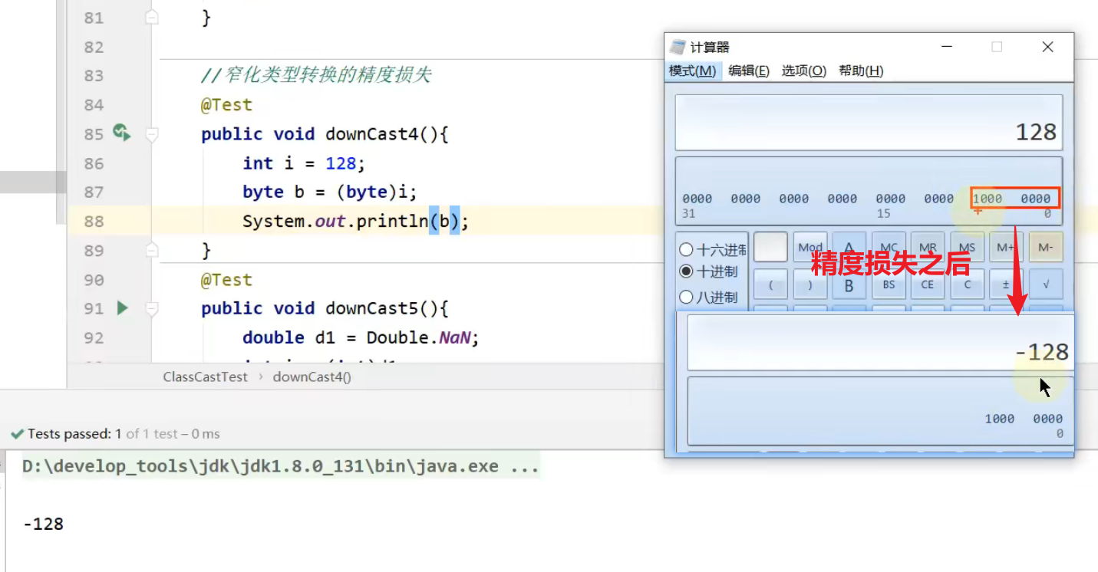Click the MS memory store button
Screen dimensions: 1098x572
967,247
